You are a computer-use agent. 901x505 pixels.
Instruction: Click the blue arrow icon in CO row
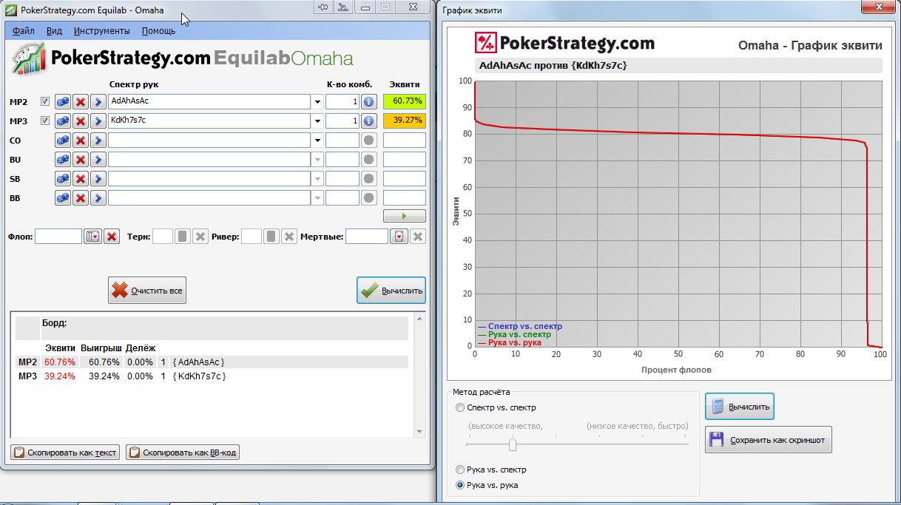[x=98, y=140]
